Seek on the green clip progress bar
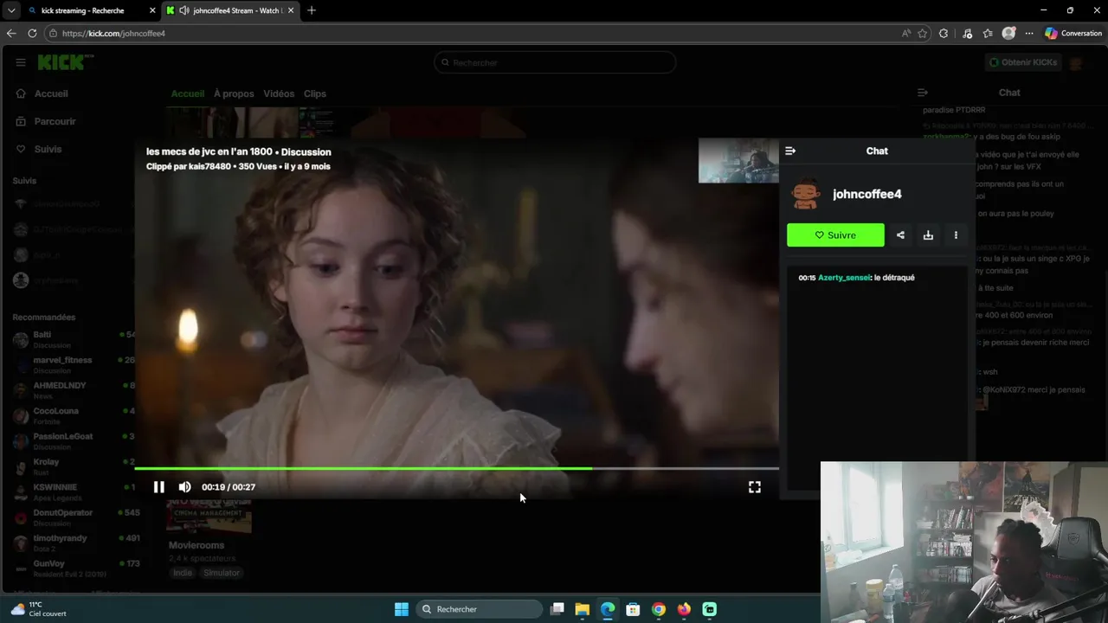 pyautogui.click(x=456, y=468)
